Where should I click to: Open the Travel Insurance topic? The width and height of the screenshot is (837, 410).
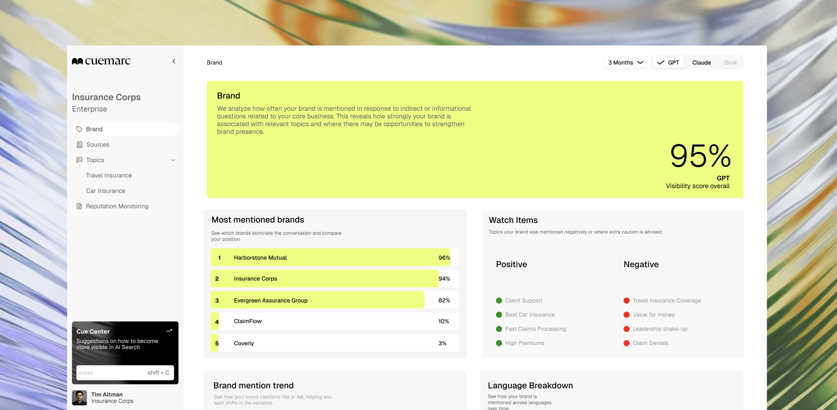109,175
